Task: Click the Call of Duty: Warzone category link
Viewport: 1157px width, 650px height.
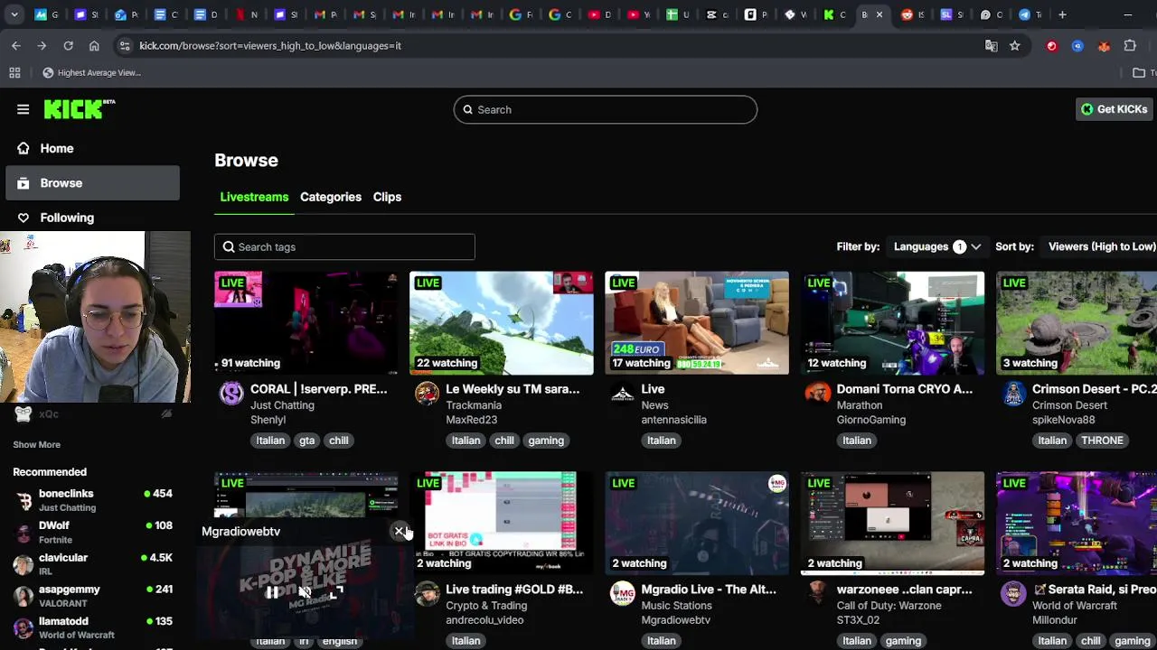Action: click(889, 606)
